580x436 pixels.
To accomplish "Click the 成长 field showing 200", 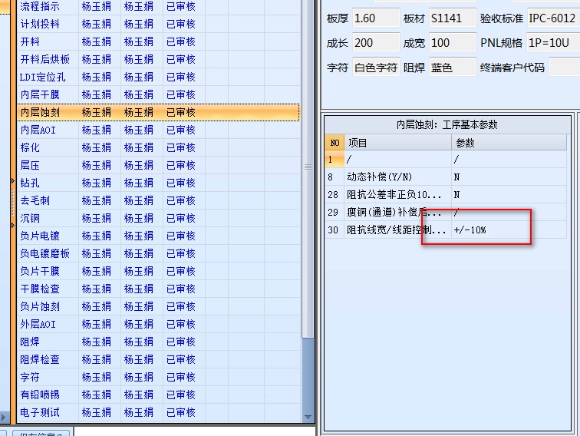I will (x=376, y=43).
